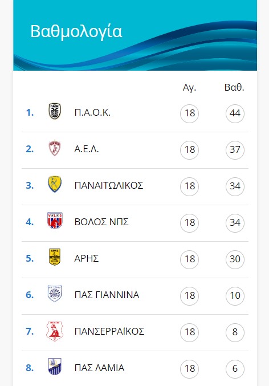Click the ΑΡΗΣ yellow crest icon
Screen dimensions: 269x386
pos(55,257)
